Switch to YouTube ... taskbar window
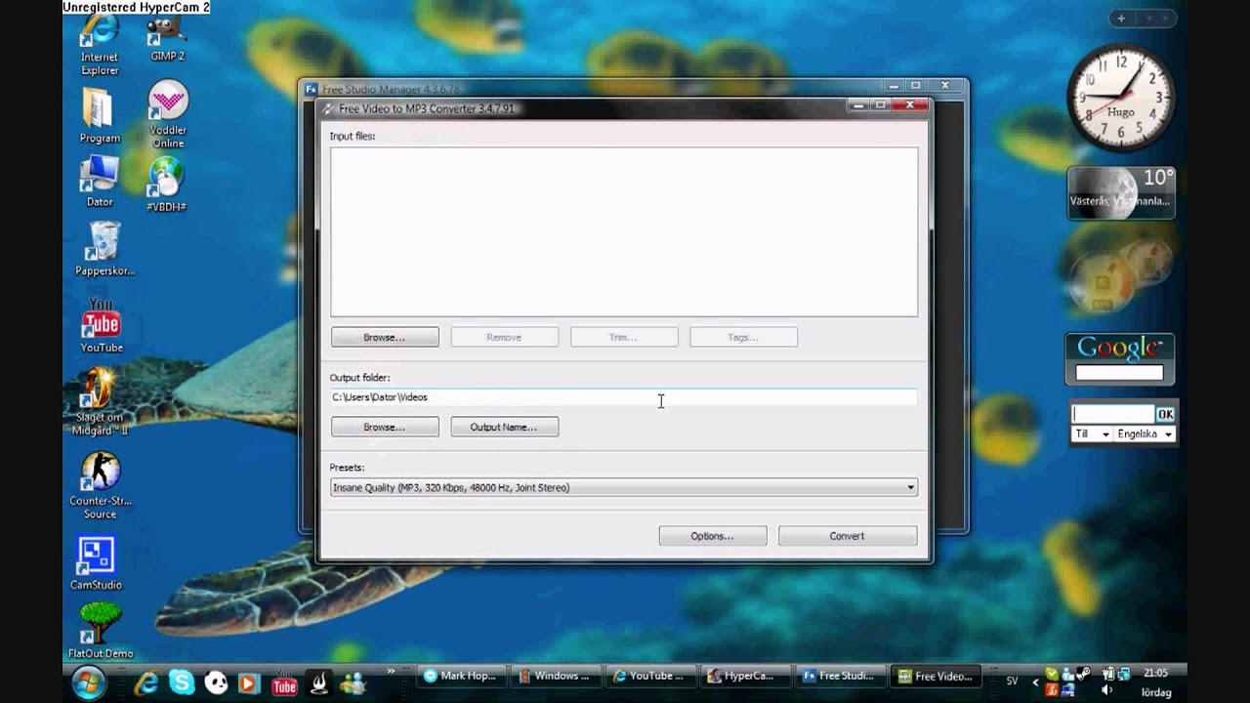The height and width of the screenshot is (703, 1250). (x=648, y=676)
